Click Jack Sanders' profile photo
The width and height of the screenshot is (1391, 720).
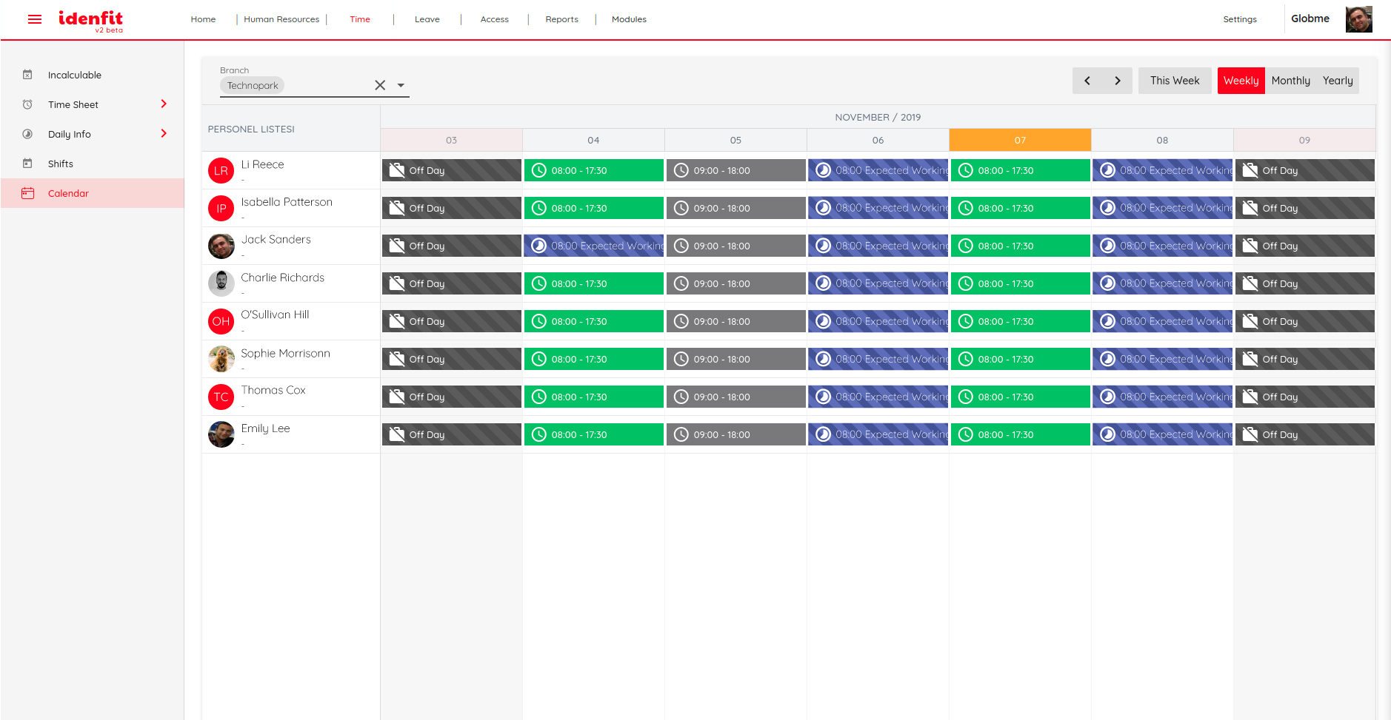221,246
